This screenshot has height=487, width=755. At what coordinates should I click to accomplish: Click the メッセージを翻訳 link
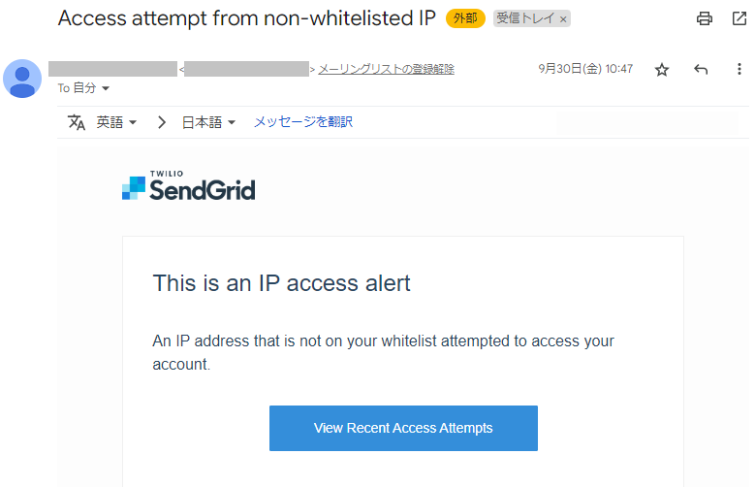tap(303, 122)
